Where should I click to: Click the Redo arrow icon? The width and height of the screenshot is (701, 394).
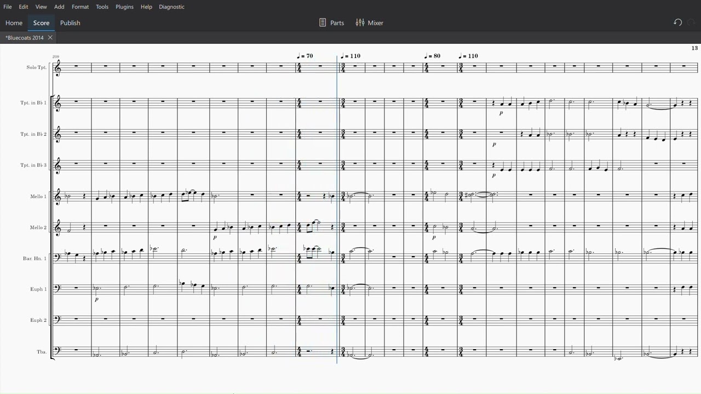pos(691,22)
